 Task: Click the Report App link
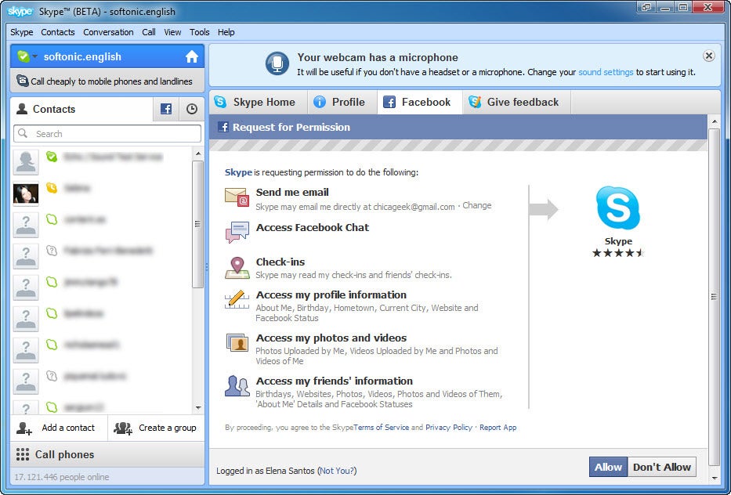498,428
